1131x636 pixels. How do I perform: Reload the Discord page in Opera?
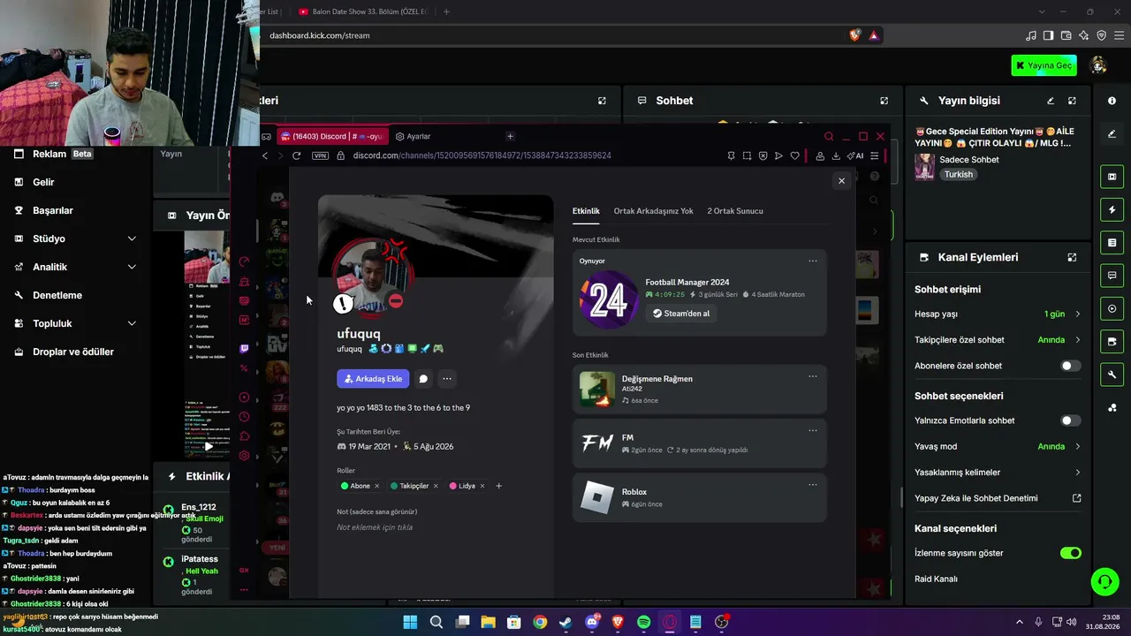(x=296, y=155)
